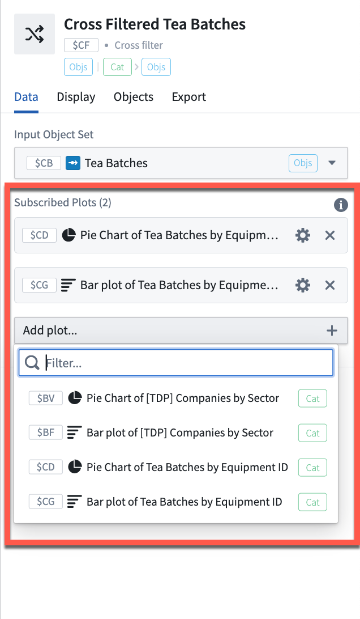Image resolution: width=360 pixels, height=619 pixels.
Task: Open settings gear for subscribed Pie Chart plot
Action: (x=303, y=235)
